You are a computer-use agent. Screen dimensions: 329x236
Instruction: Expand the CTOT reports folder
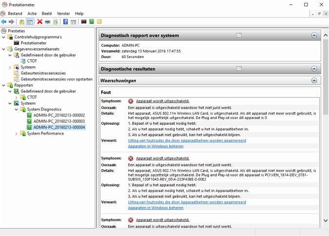pos(16,98)
